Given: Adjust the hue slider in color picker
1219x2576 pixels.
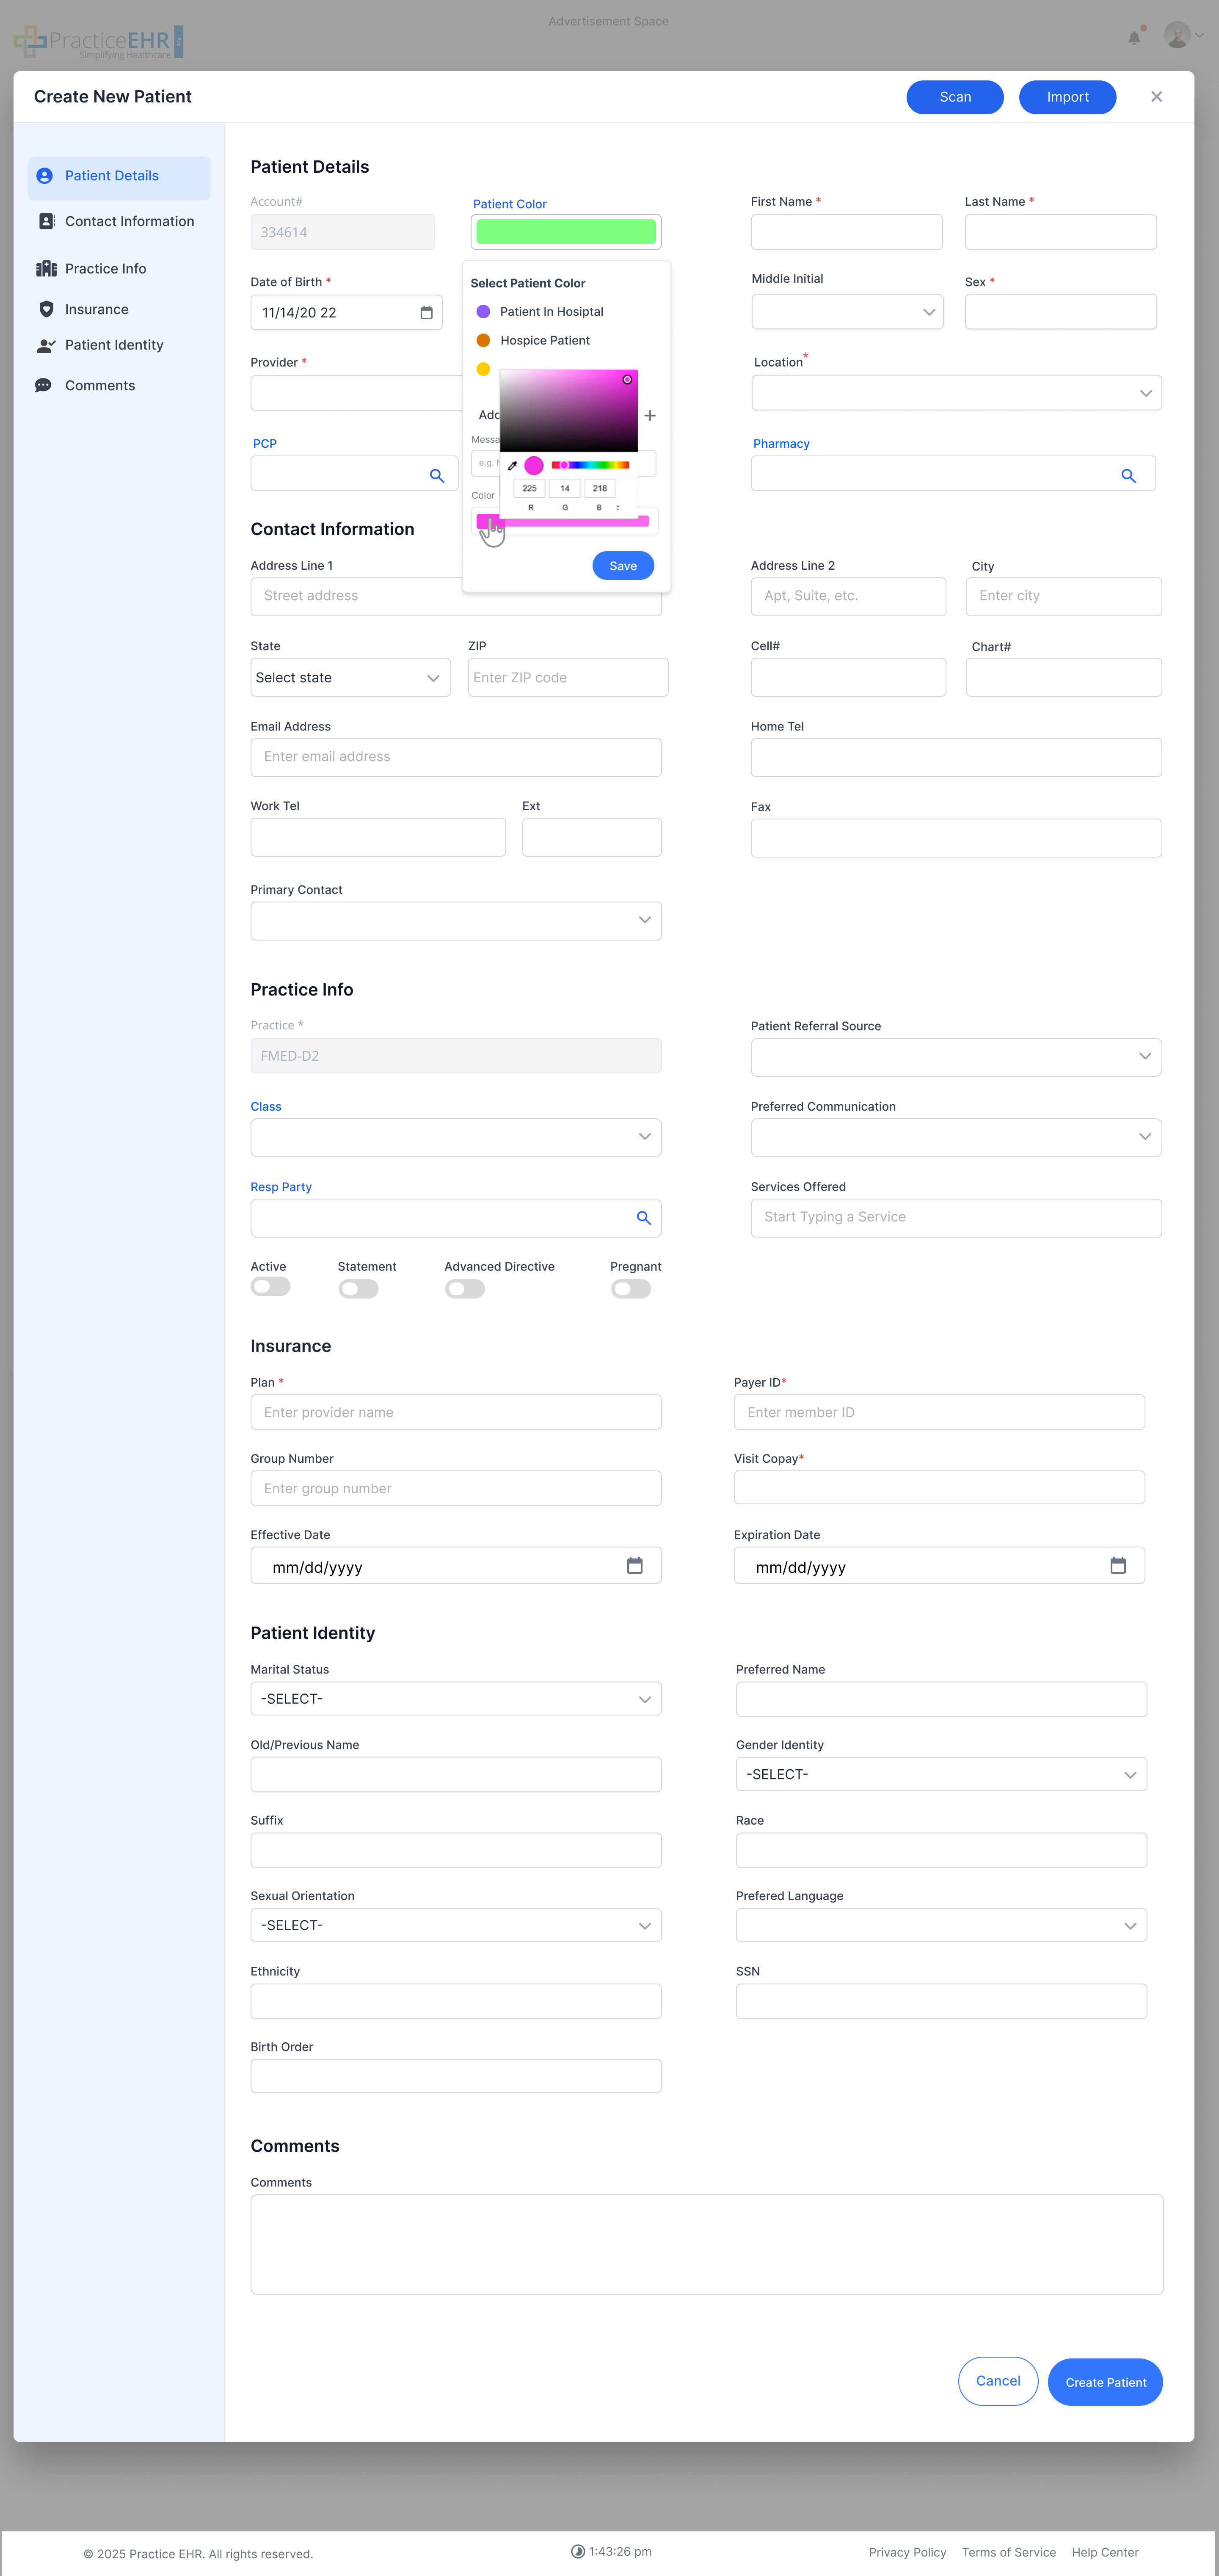Looking at the screenshot, I should (590, 465).
